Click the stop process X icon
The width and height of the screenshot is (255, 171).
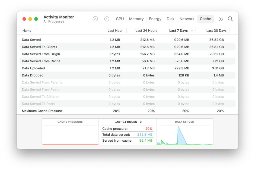click(x=95, y=19)
